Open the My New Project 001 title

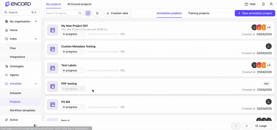[x=74, y=26]
